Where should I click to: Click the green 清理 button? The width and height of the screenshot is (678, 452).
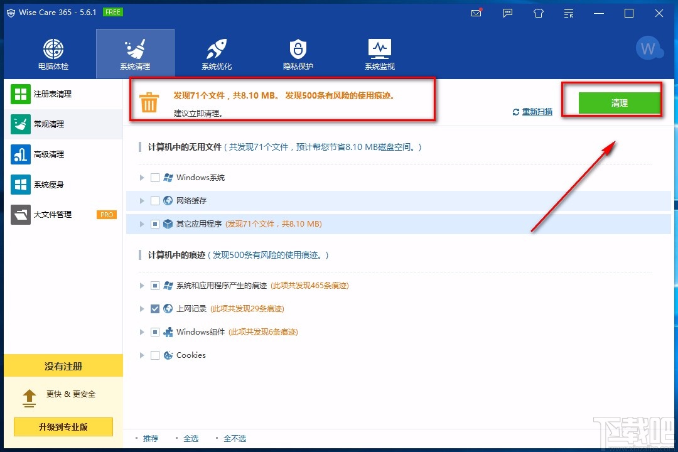(619, 103)
